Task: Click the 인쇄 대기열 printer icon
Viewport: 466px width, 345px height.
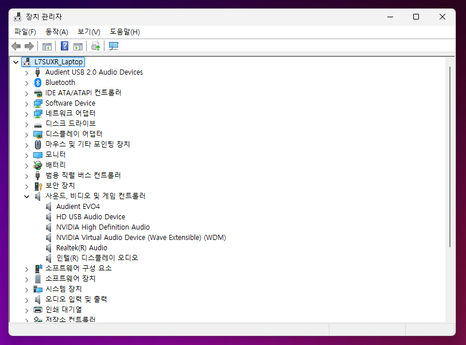Action: (38, 309)
